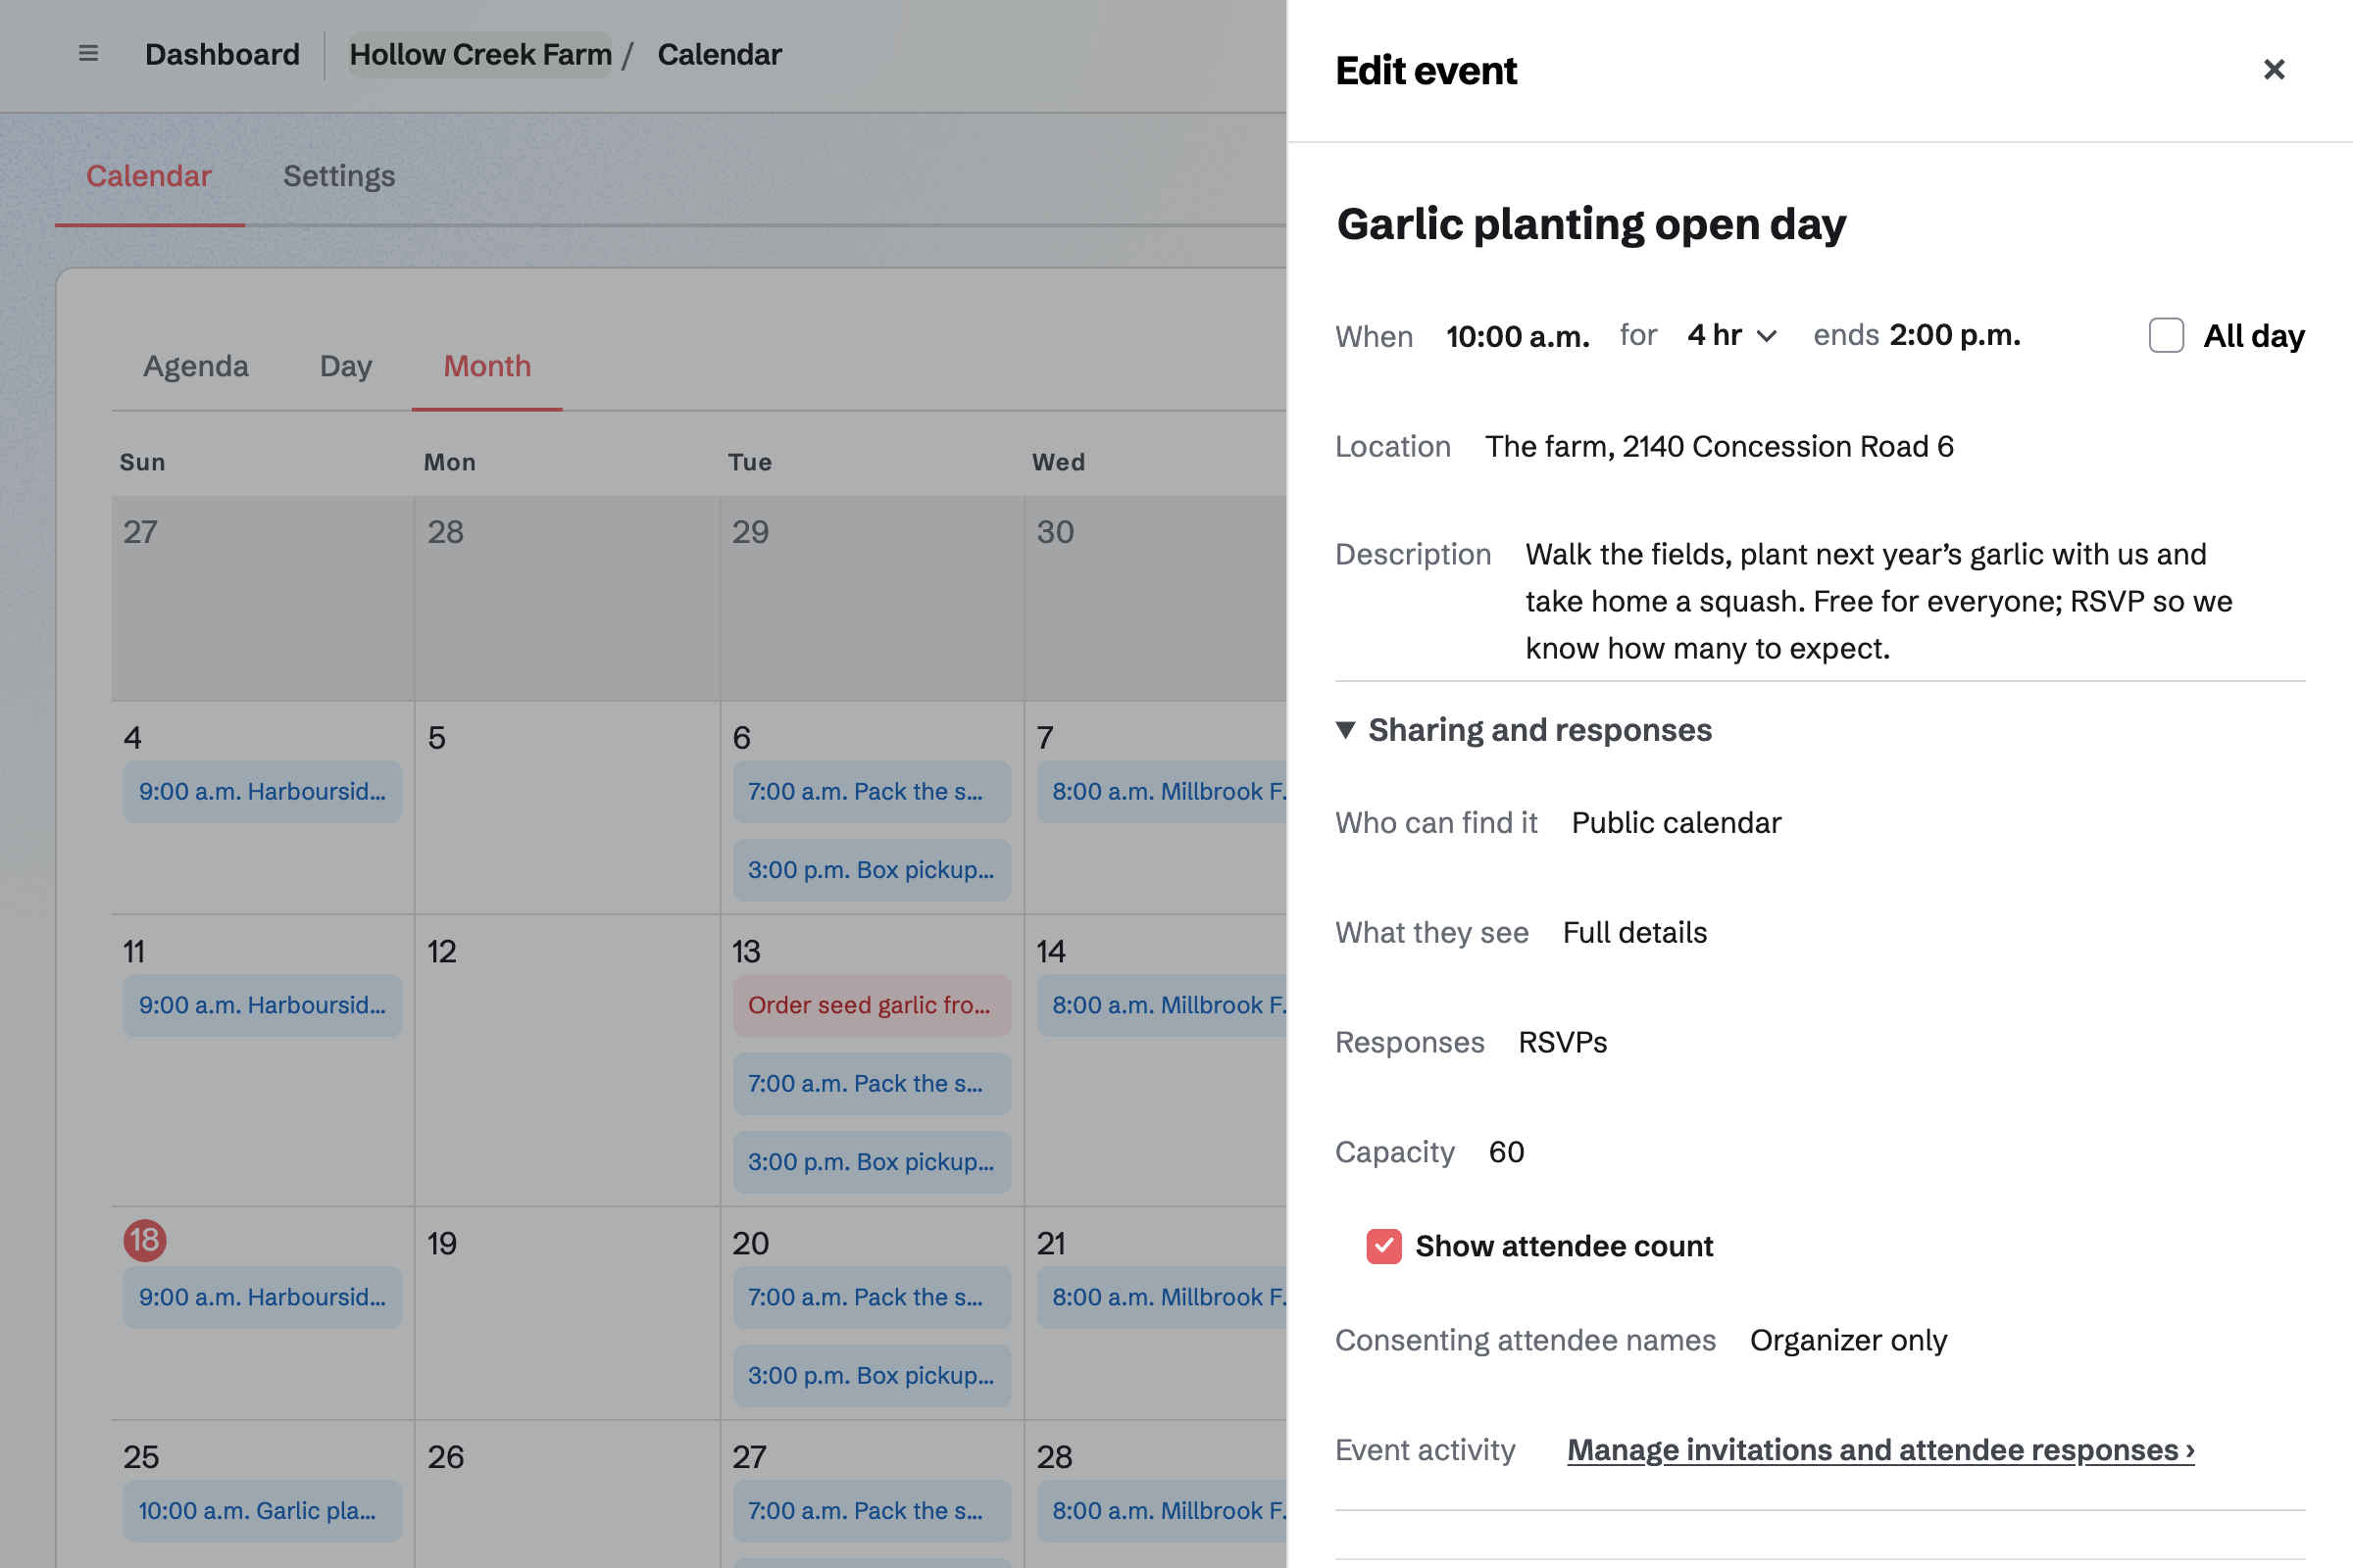Select the Agenda view tab

tap(196, 366)
